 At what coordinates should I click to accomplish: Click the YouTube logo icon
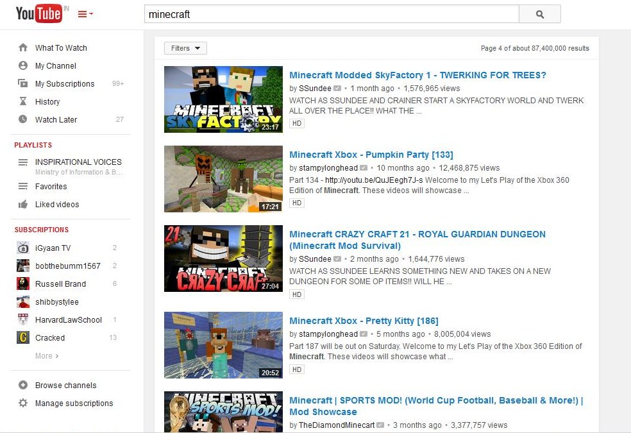pos(38,13)
